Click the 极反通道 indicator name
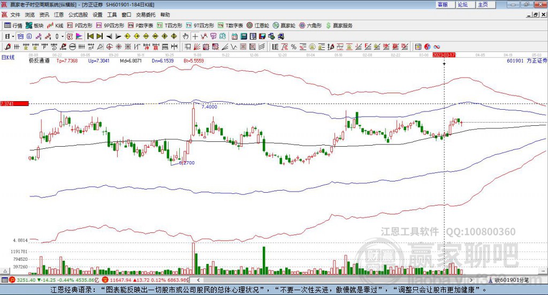This screenshot has width=548, height=295. point(39,60)
